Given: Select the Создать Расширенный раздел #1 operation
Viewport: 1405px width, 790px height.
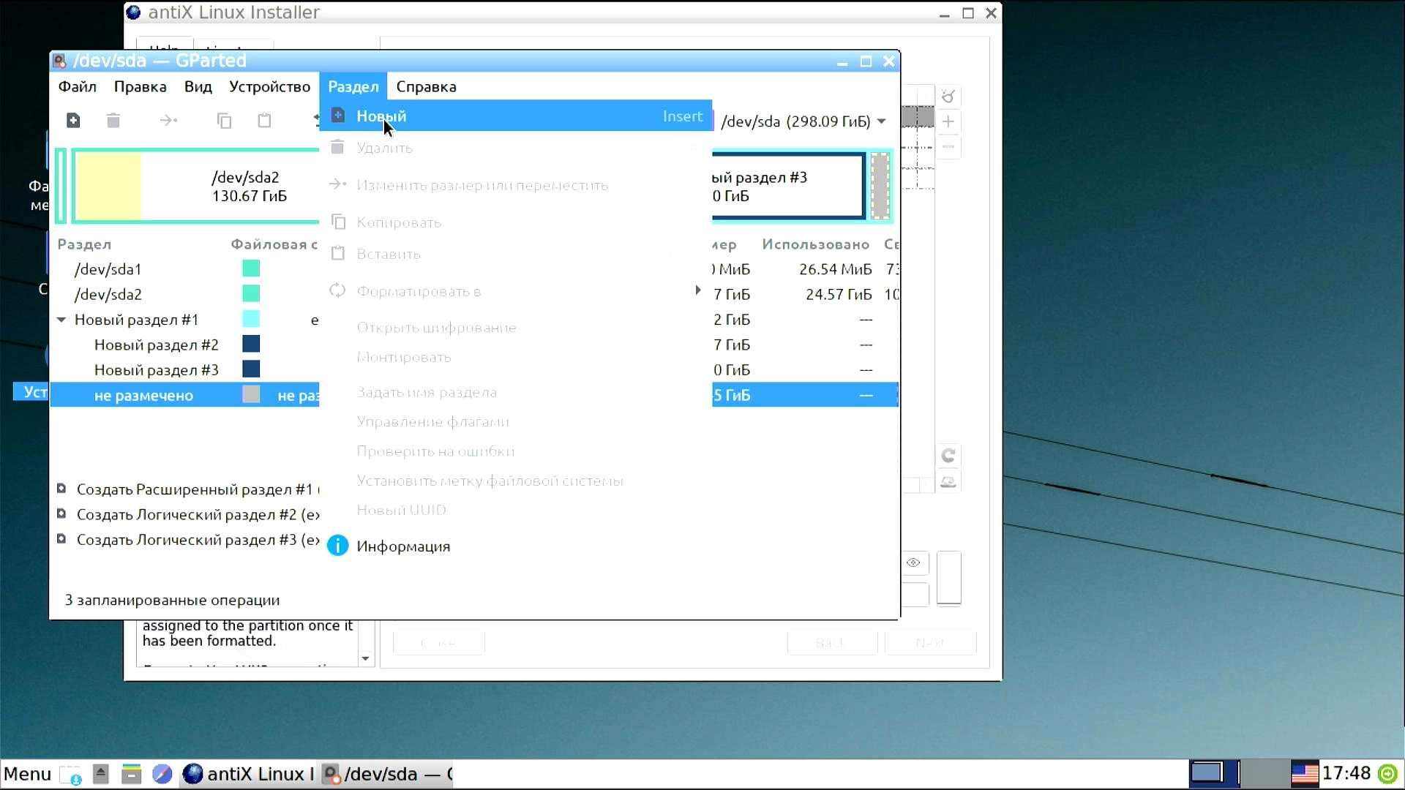Looking at the screenshot, I should (189, 489).
